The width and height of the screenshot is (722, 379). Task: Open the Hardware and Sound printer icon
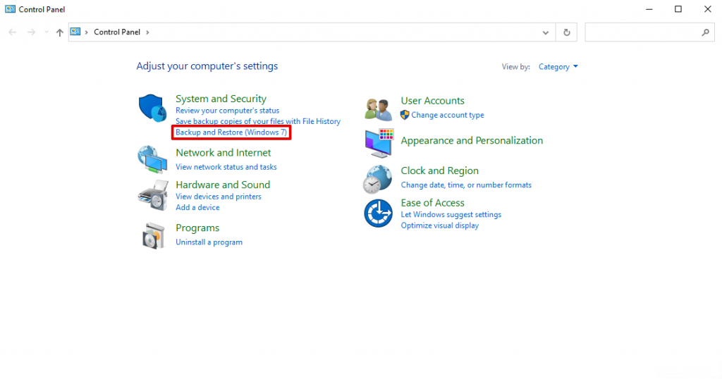click(x=152, y=195)
